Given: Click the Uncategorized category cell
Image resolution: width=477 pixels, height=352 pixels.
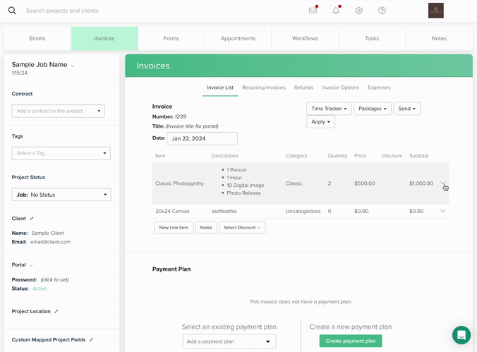Looking at the screenshot, I should (x=303, y=211).
